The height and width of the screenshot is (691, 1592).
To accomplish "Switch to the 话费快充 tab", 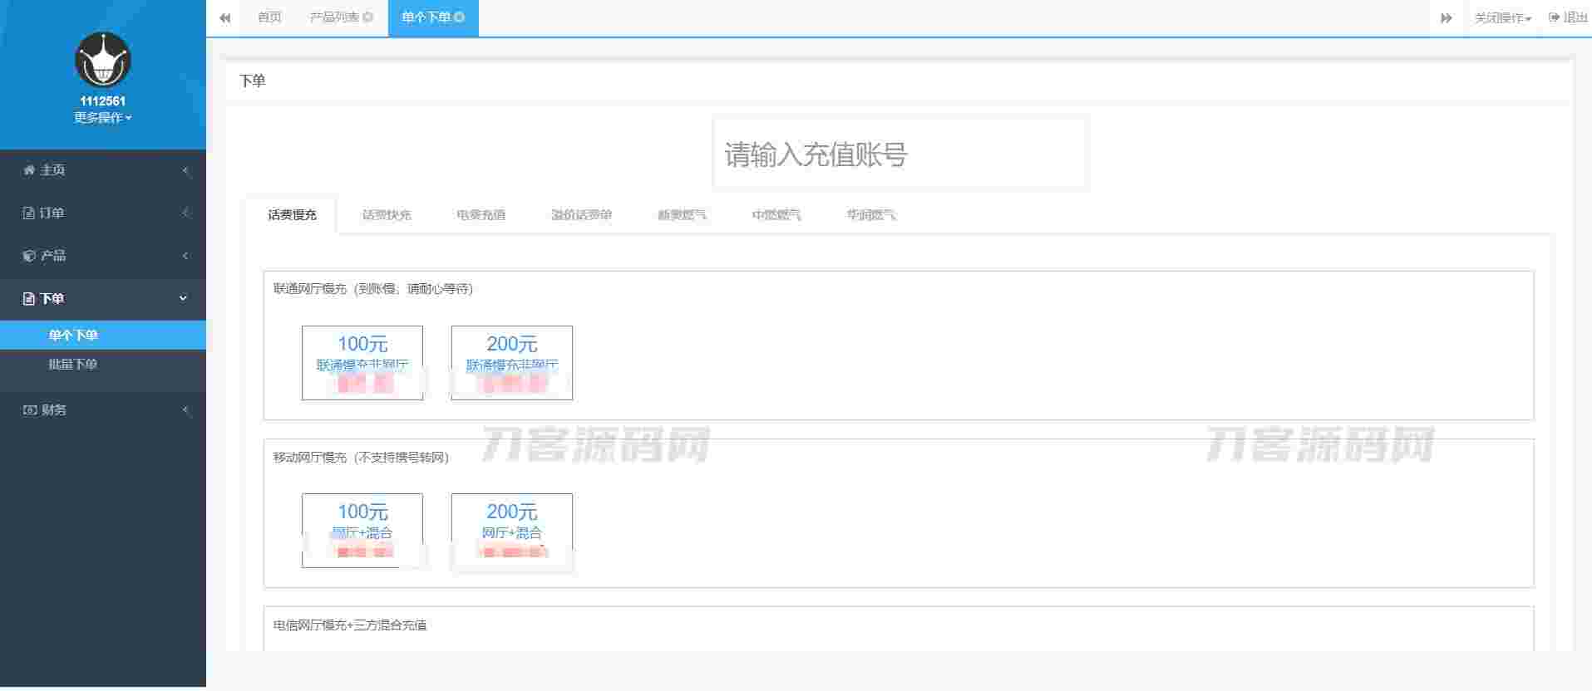I will [x=387, y=215].
